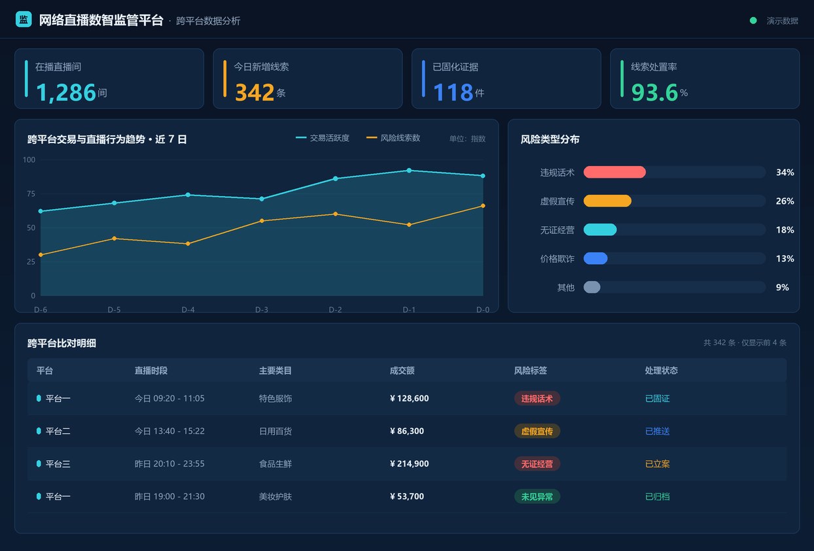Open the 已归档 status link

(658, 497)
